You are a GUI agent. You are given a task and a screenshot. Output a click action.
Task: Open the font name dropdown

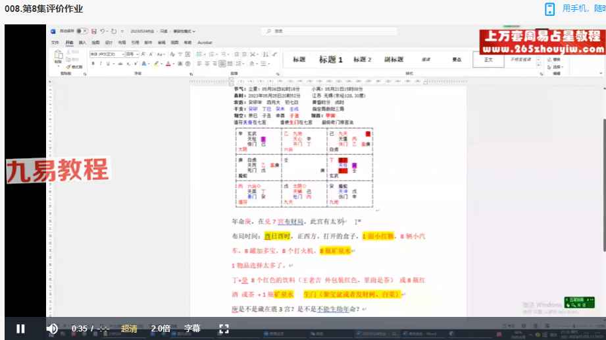[x=123, y=54]
